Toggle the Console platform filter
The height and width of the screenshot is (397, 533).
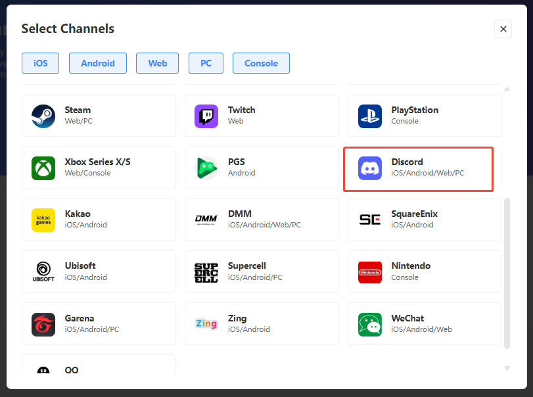tap(261, 63)
